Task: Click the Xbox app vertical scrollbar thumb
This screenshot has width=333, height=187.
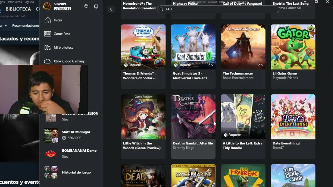Action: [332, 73]
